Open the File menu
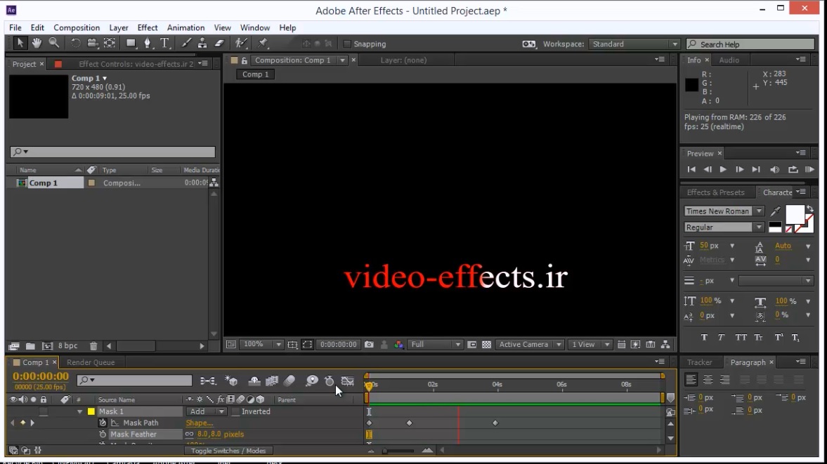Image resolution: width=827 pixels, height=464 pixels. point(15,28)
